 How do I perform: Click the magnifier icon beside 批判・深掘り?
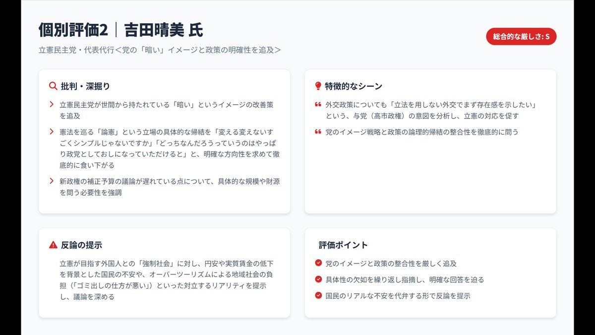click(53, 86)
